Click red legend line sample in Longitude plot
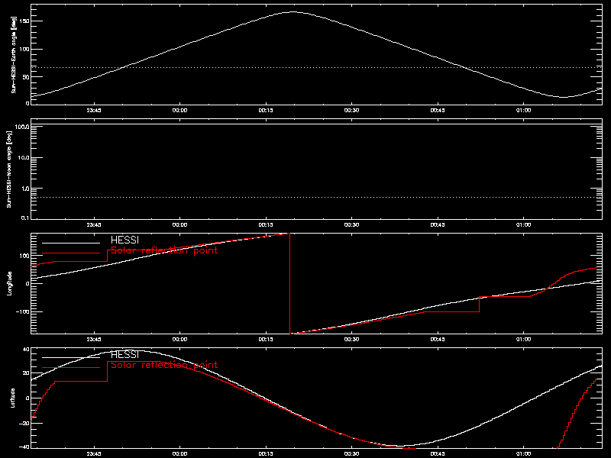Screen dimensions: 611x458 pyautogui.click(x=71, y=253)
